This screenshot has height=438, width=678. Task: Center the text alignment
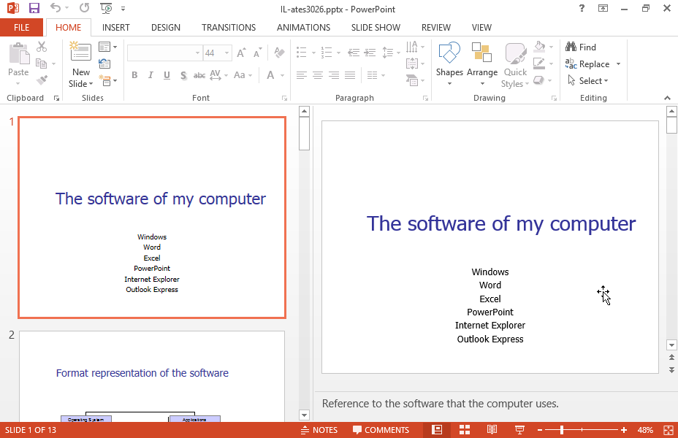click(318, 75)
